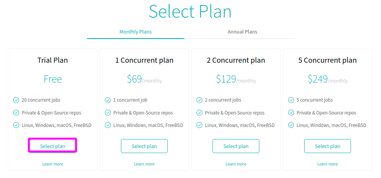Choose Select plan for 2 Concurrent plan
This screenshot has height=178, width=381.
[x=236, y=146]
